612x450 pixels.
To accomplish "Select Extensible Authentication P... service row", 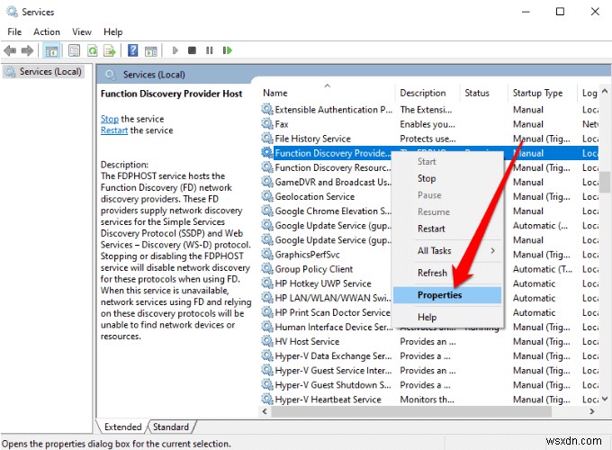I will (x=429, y=110).
